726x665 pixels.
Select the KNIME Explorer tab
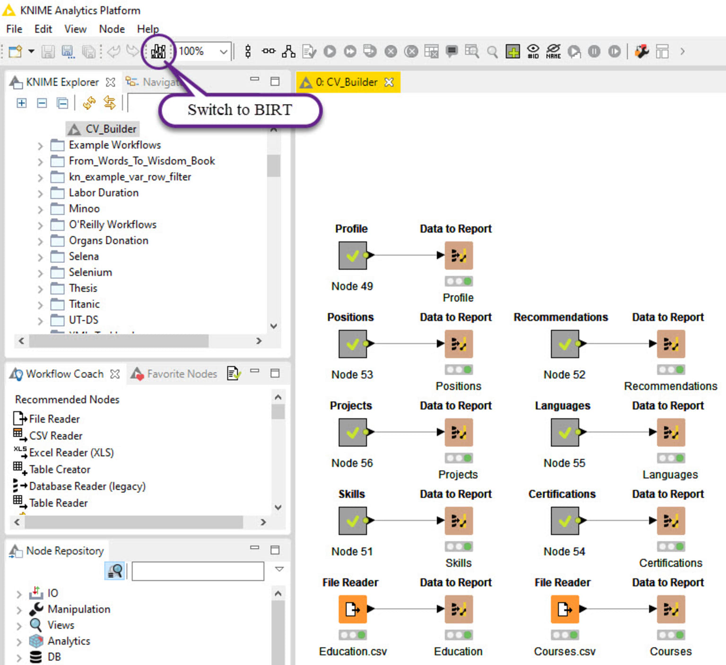[x=62, y=82]
